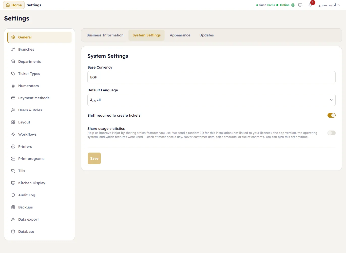Viewport: 346px width, 253px height.
Task: Click the Audit Log shield icon
Action: coord(13,195)
